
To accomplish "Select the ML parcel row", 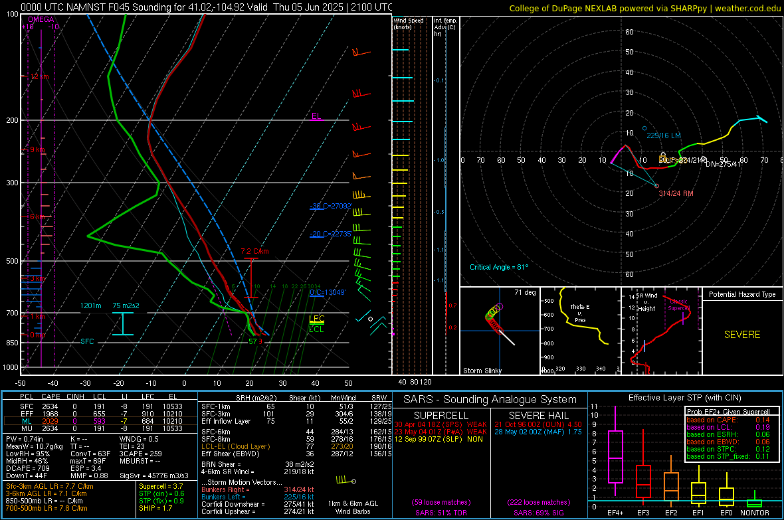I will tap(100, 421).
